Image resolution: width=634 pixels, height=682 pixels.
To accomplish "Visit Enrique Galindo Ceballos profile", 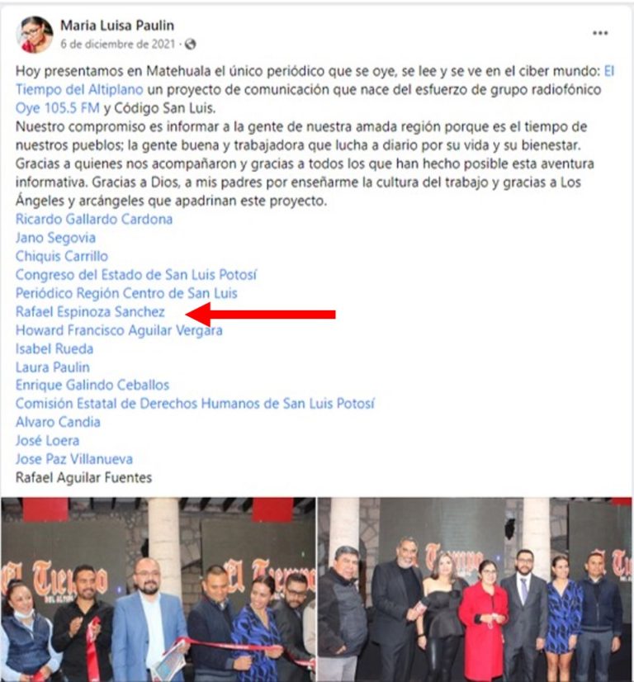I will pos(92,386).
